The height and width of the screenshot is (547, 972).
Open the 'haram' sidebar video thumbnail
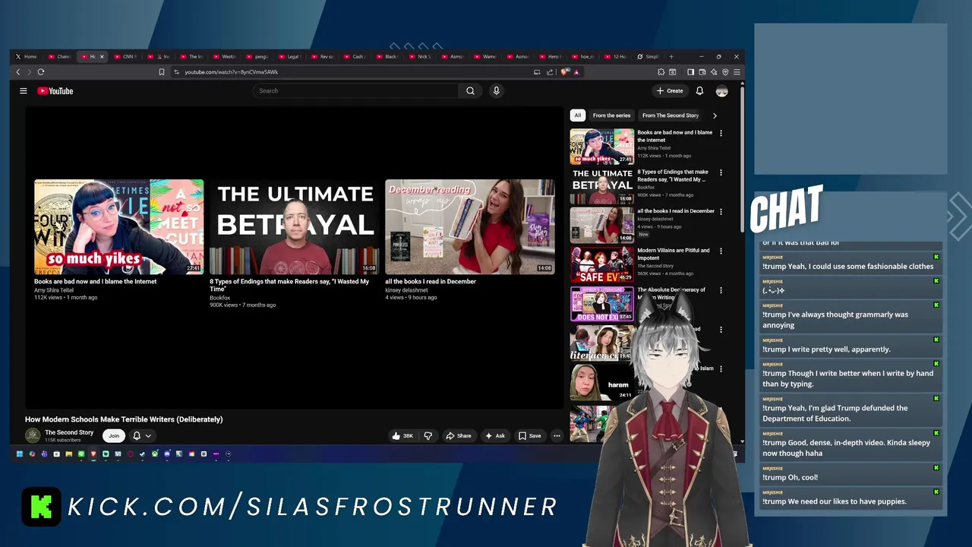click(x=602, y=383)
